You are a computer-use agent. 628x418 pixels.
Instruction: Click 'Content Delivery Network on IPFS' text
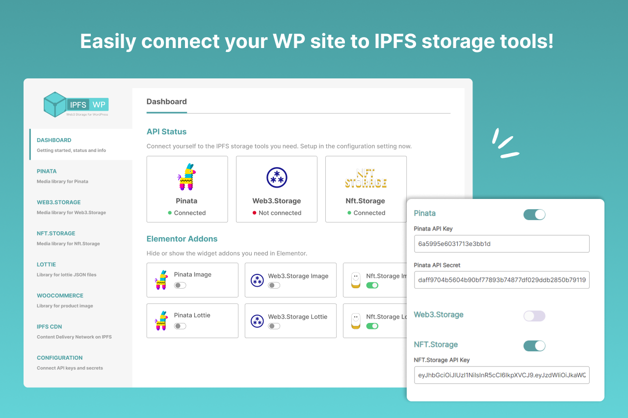pos(74,337)
